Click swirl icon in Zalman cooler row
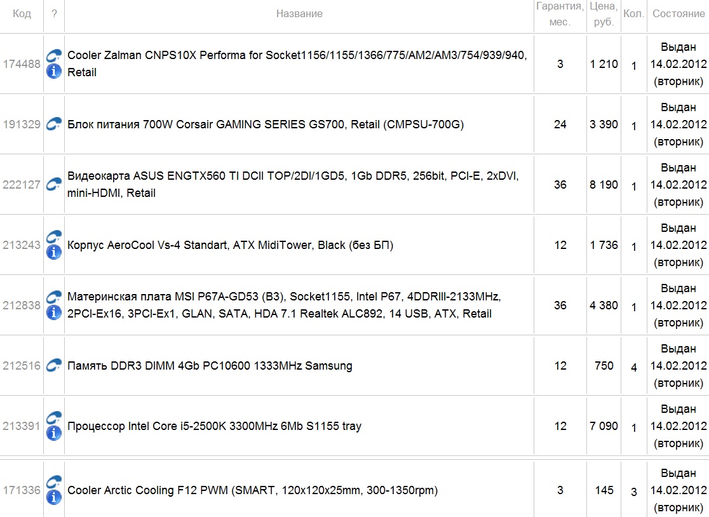 [x=54, y=56]
